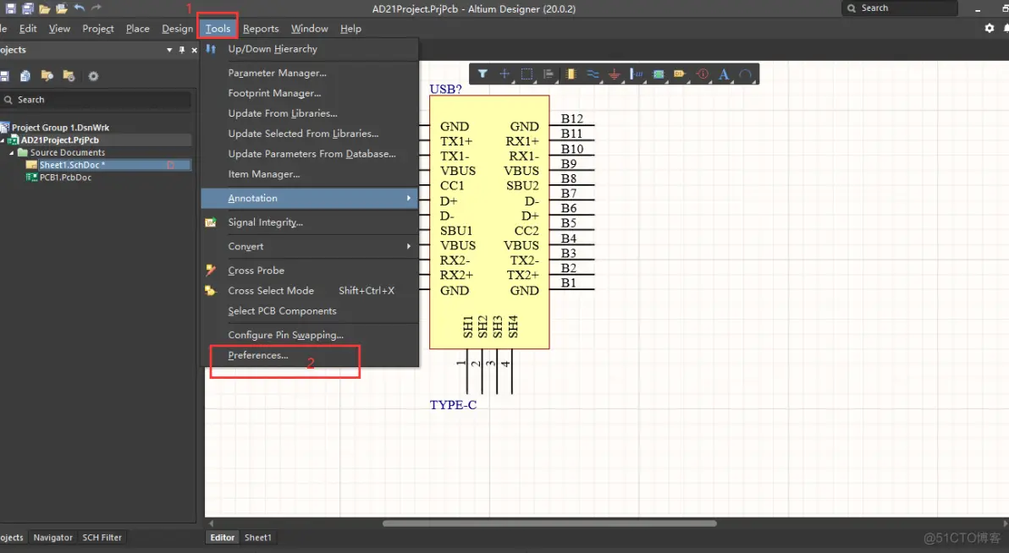Select the Place Wire tool
Image resolution: width=1009 pixels, height=553 pixels.
point(593,74)
